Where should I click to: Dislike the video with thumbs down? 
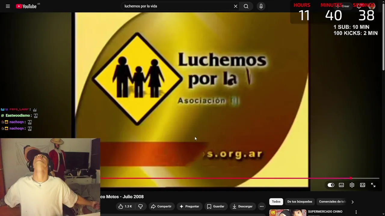140,206
